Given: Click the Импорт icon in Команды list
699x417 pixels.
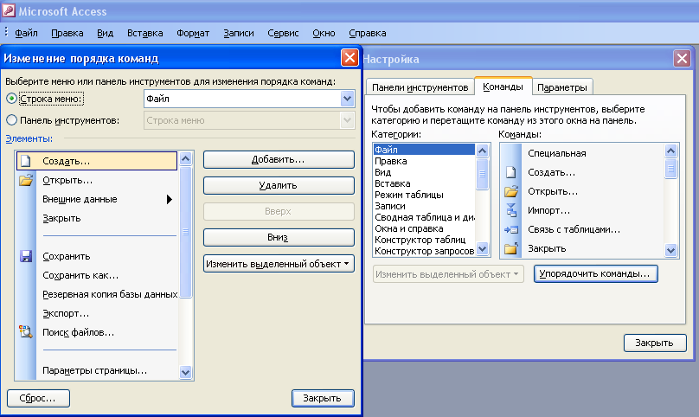Looking at the screenshot, I should (x=511, y=210).
